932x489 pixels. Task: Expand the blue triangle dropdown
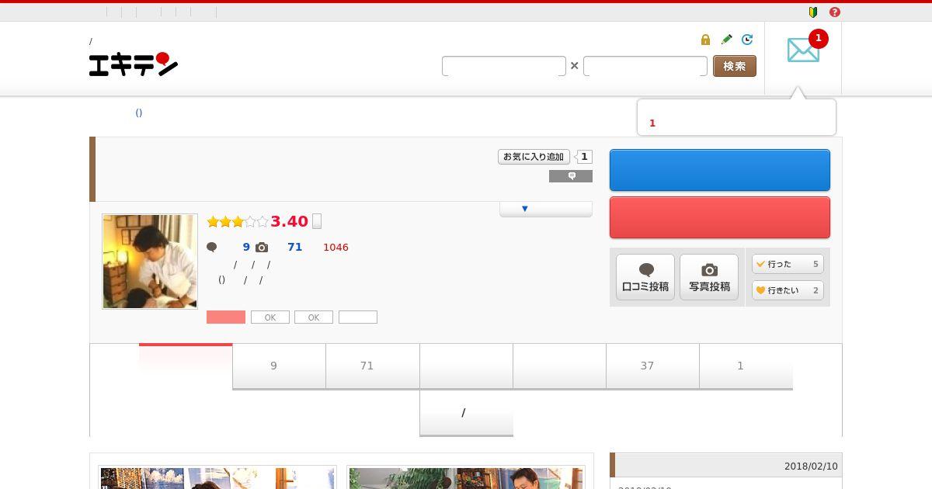click(546, 209)
